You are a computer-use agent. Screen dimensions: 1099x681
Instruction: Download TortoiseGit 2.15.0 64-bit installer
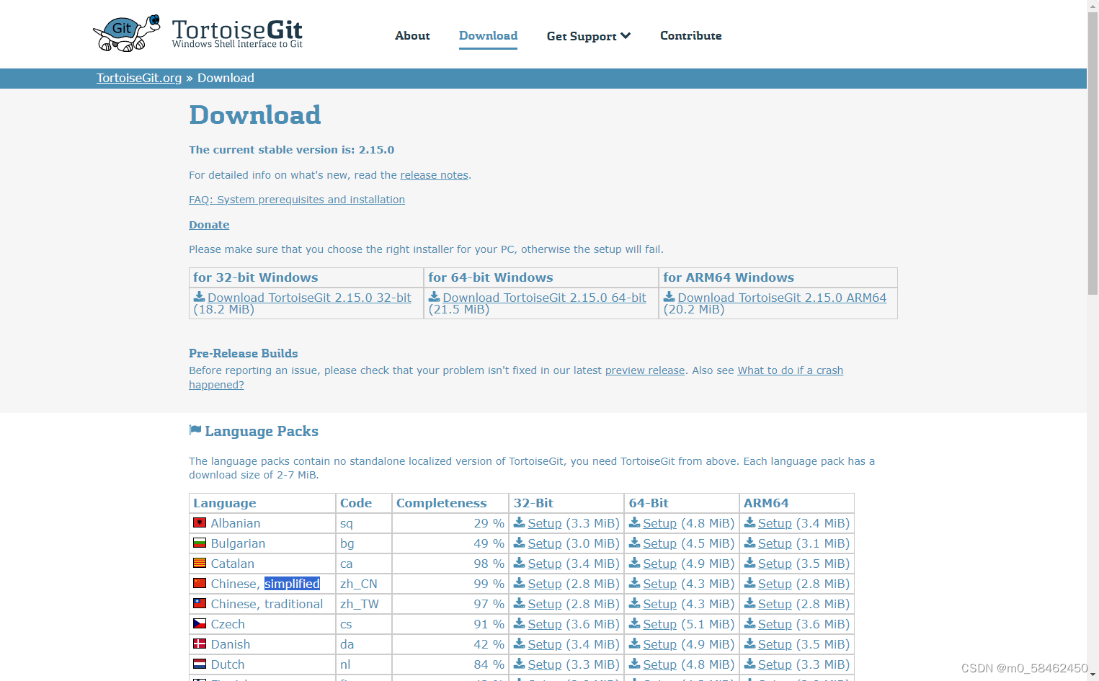[544, 298]
